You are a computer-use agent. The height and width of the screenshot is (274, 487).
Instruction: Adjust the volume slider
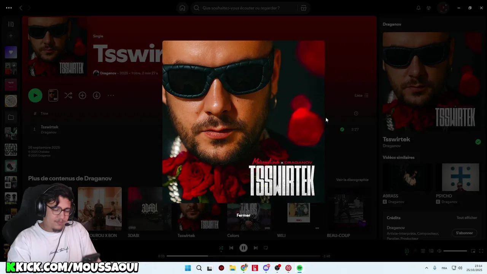(x=455, y=251)
